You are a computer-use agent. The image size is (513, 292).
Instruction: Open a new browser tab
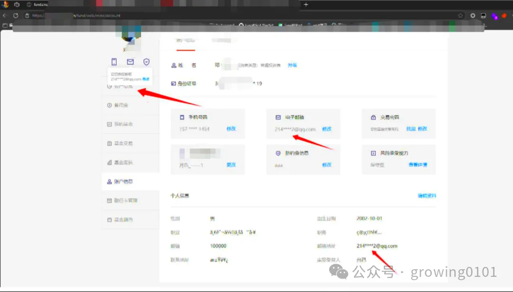pyautogui.click(x=306, y=5)
